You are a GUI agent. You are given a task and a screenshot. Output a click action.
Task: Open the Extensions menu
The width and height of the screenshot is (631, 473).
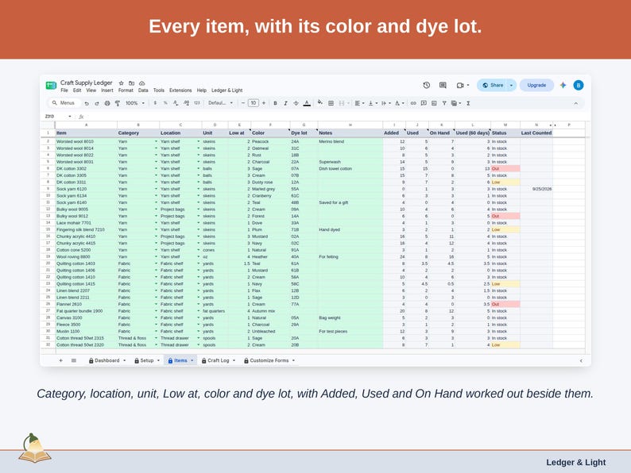tap(180, 90)
